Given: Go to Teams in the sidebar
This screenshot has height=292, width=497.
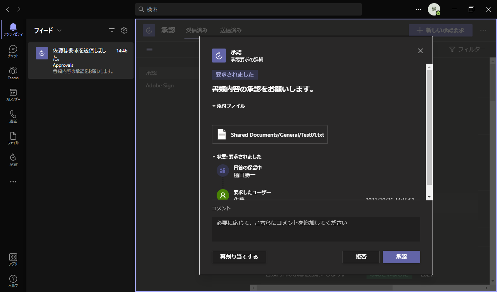Looking at the screenshot, I should click(x=13, y=73).
